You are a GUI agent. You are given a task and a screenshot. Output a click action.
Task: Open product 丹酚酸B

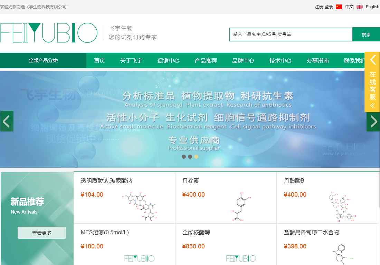tap(294, 181)
